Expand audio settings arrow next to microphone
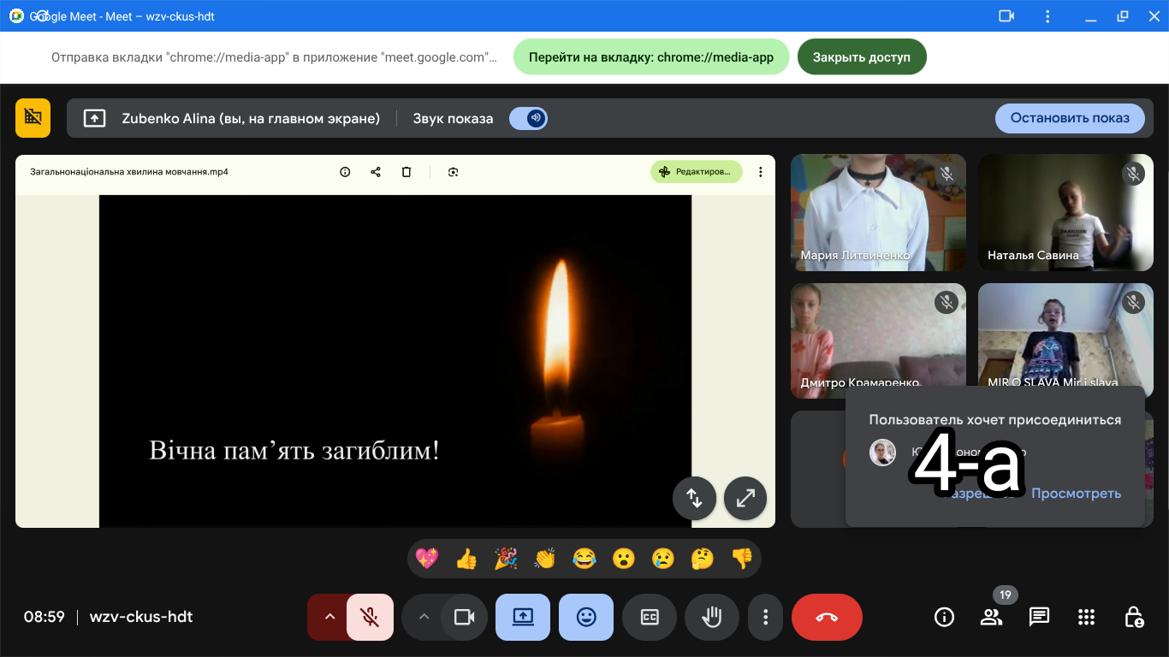The image size is (1169, 657). [x=329, y=617]
